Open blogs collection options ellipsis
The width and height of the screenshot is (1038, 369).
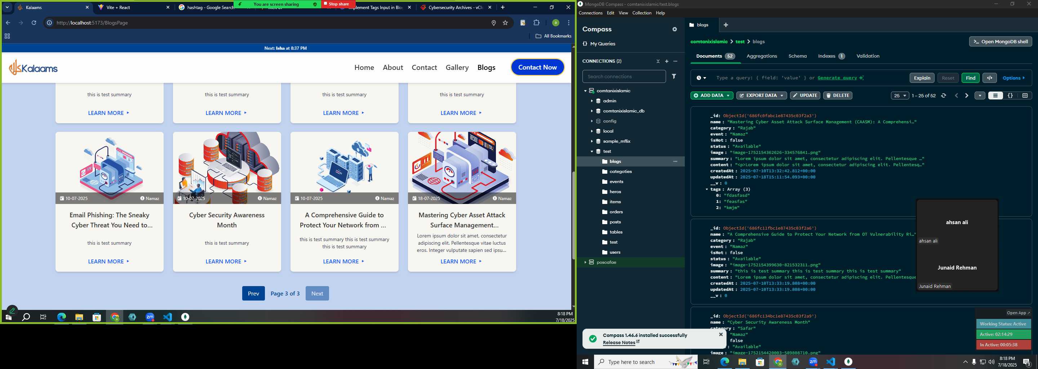pyautogui.click(x=675, y=161)
